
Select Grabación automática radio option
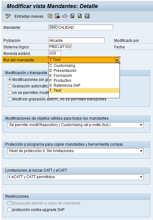coord(10,86)
